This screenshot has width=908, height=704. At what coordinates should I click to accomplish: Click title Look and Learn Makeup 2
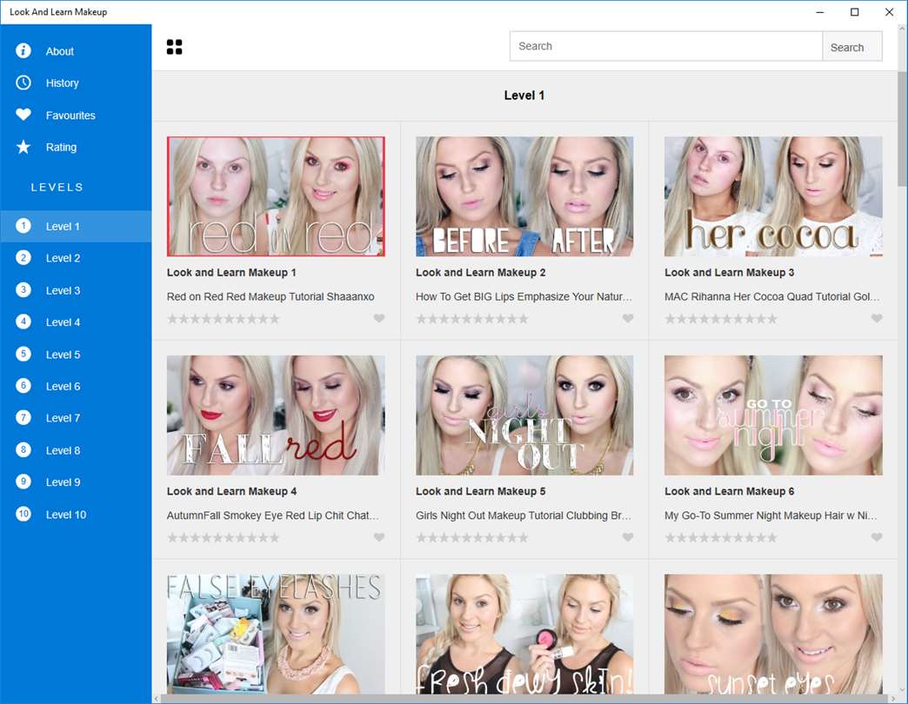point(481,272)
